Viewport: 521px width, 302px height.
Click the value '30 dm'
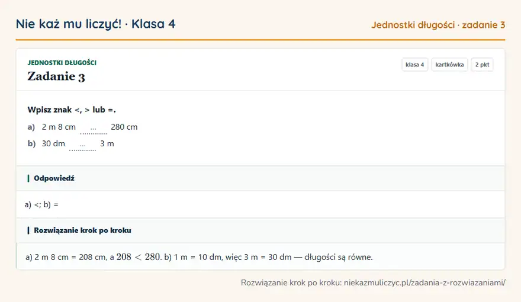coord(53,143)
